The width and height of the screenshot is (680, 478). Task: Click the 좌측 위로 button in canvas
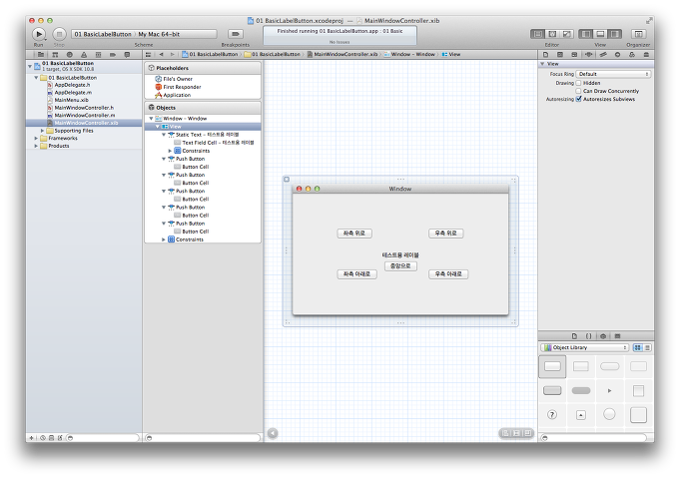[x=354, y=234]
